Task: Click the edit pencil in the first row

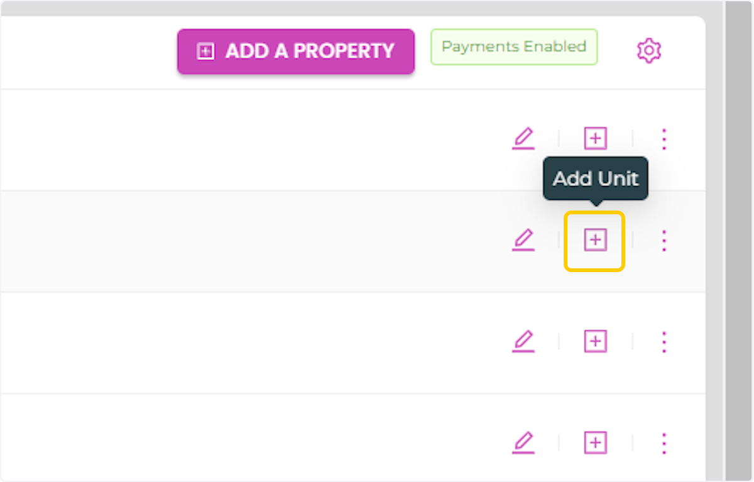Action: point(523,138)
